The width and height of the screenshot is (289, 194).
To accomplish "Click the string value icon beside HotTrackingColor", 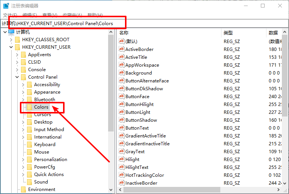I will (122, 175).
